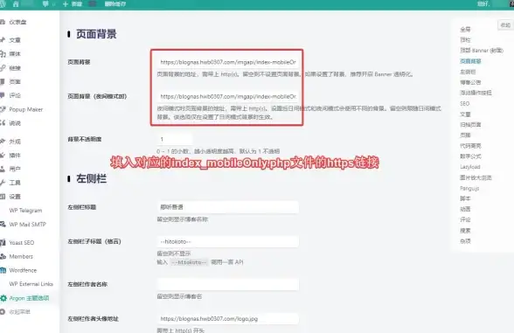Jump to 评论 in the right navigation list

pyautogui.click(x=465, y=219)
